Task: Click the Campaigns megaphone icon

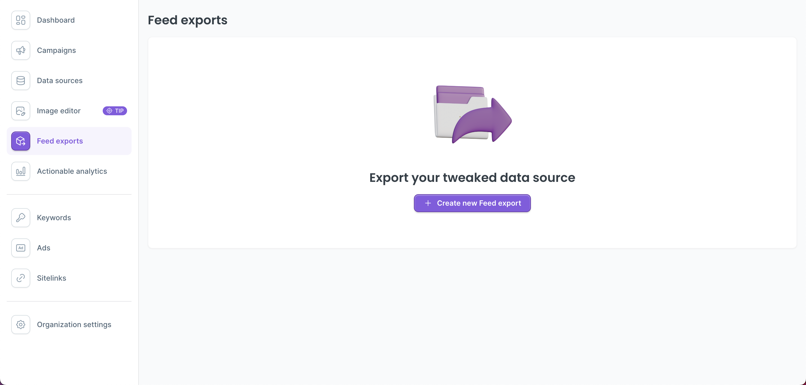Action: pyautogui.click(x=20, y=50)
